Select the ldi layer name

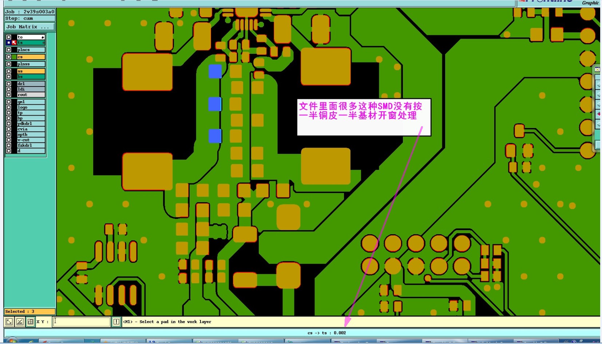[31, 89]
